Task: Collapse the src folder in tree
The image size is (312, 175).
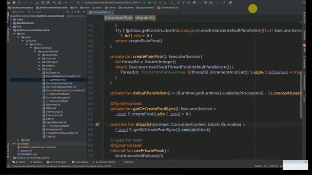Action: coord(14,34)
